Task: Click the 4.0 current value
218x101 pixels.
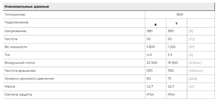Action: point(149,55)
